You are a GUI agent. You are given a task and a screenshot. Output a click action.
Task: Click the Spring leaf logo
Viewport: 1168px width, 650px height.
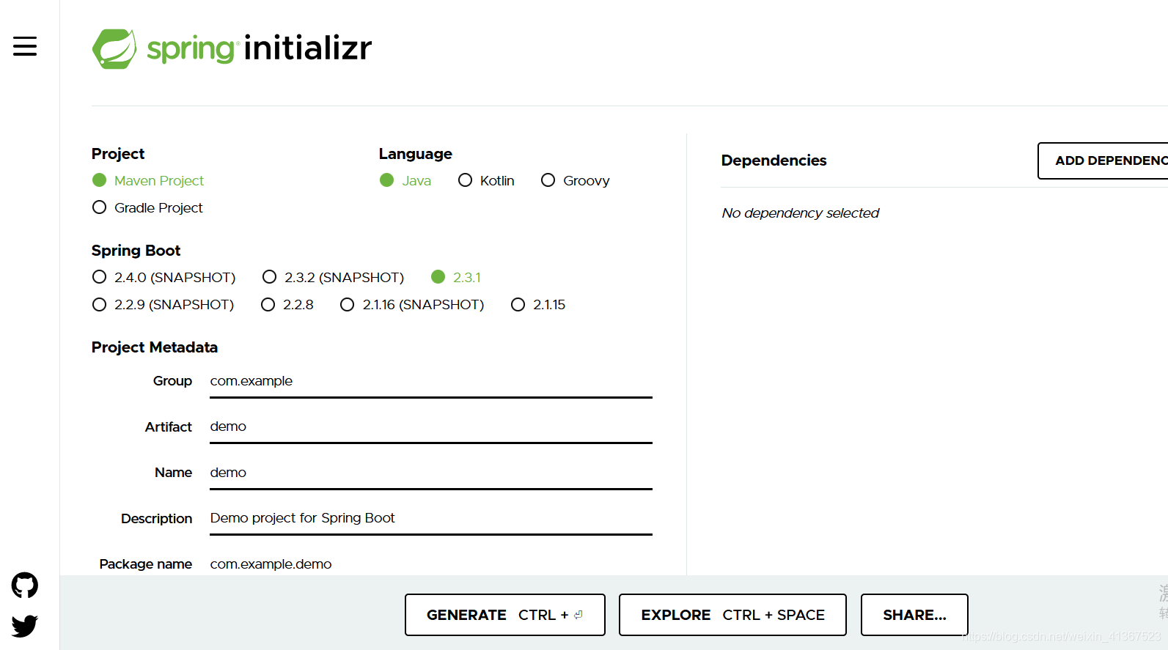click(x=114, y=49)
